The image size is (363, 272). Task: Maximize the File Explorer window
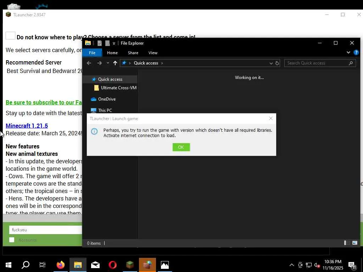point(335,43)
